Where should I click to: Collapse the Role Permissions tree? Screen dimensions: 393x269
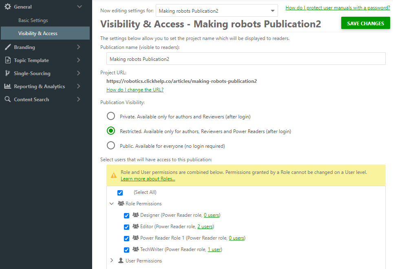[x=112, y=203]
